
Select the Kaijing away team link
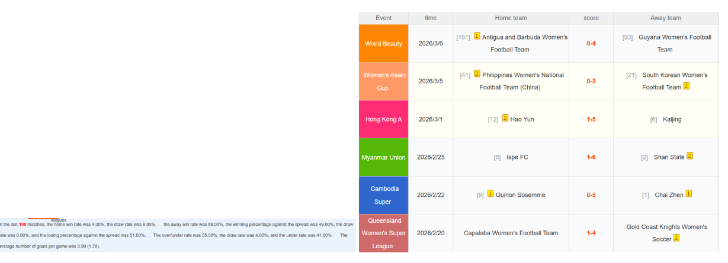(x=672, y=119)
